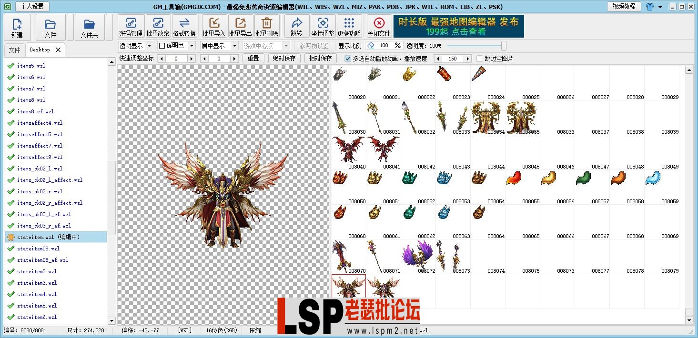Select items5.wzl in file list
Viewport: 698px width, 338px height.
tap(31, 66)
